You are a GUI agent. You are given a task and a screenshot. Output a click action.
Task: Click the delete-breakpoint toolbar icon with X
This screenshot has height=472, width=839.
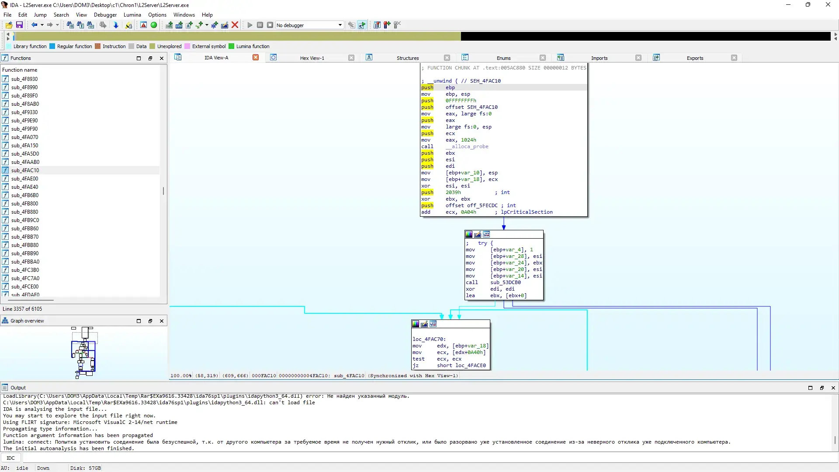pyautogui.click(x=397, y=25)
